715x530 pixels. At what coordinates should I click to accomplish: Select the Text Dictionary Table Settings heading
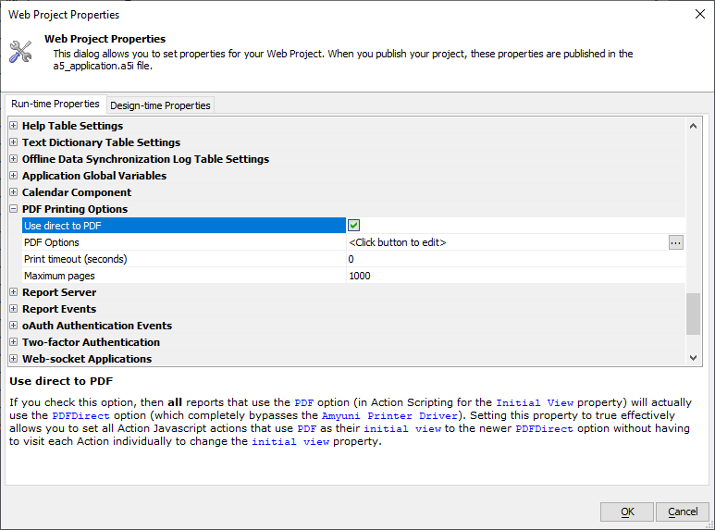(101, 142)
